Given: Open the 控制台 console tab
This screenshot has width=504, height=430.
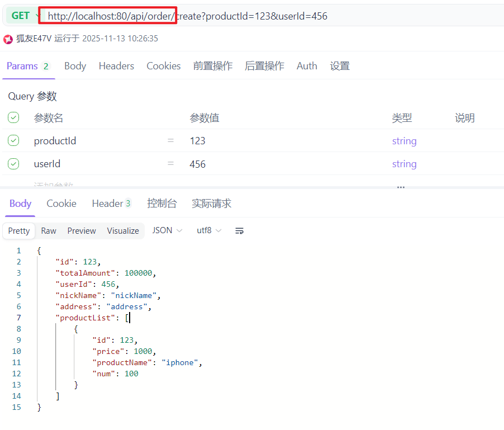Looking at the screenshot, I should [161, 204].
